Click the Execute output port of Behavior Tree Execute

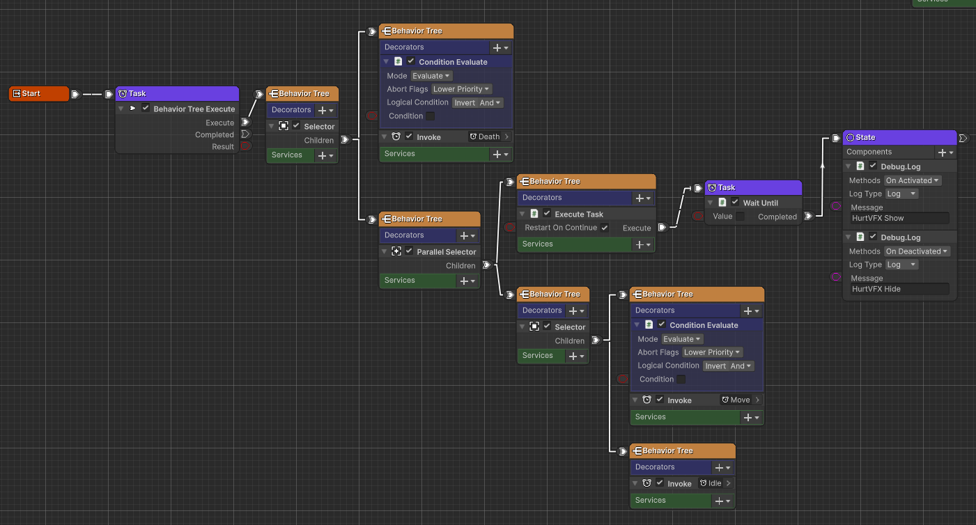(245, 123)
